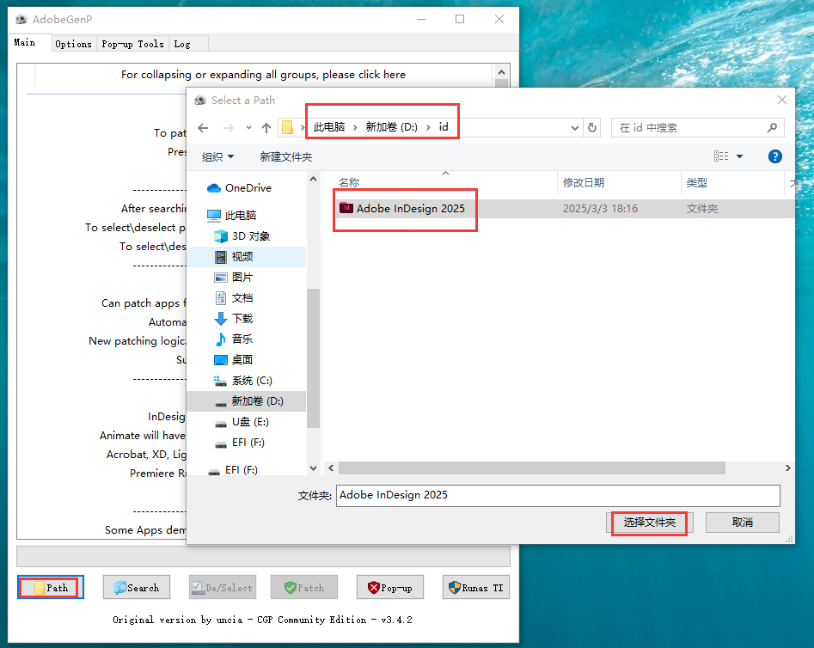Refresh the id folder listing
This screenshot has width=814, height=648.
[x=592, y=128]
